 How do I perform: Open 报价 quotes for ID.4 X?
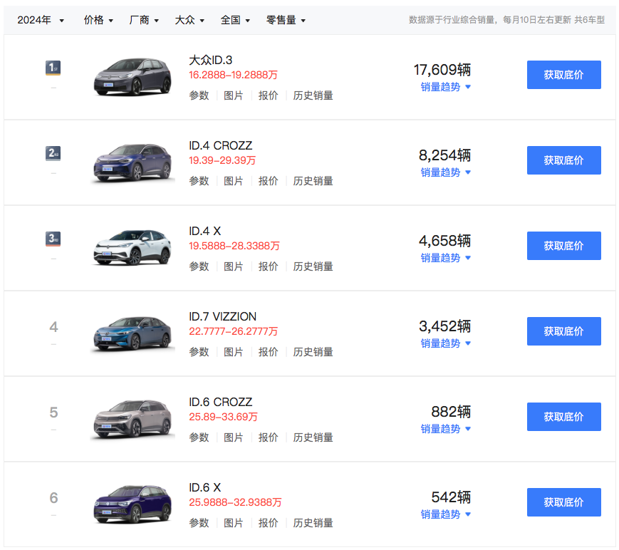(268, 266)
